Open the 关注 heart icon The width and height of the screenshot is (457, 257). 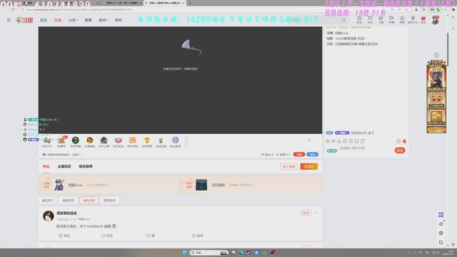click(370, 19)
